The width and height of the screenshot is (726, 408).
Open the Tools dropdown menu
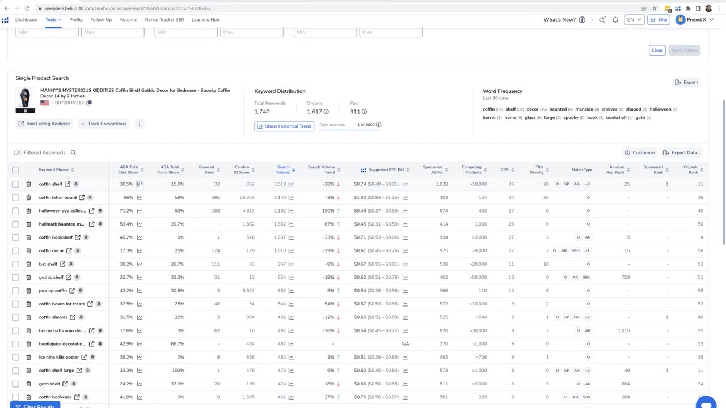tap(53, 20)
